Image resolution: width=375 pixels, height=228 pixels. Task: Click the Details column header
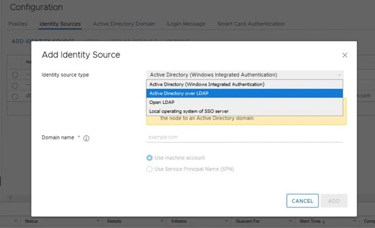click(x=114, y=221)
